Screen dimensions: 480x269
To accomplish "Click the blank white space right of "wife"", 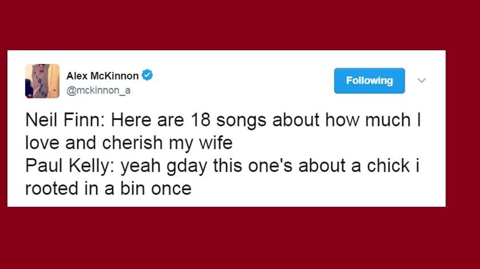I will pyautogui.click(x=337, y=143).
